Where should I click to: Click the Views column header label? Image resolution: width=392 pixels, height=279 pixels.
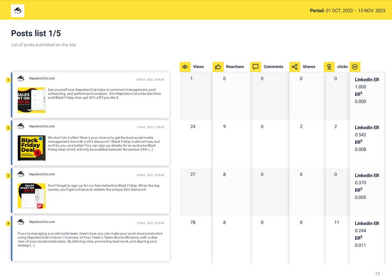click(x=198, y=67)
